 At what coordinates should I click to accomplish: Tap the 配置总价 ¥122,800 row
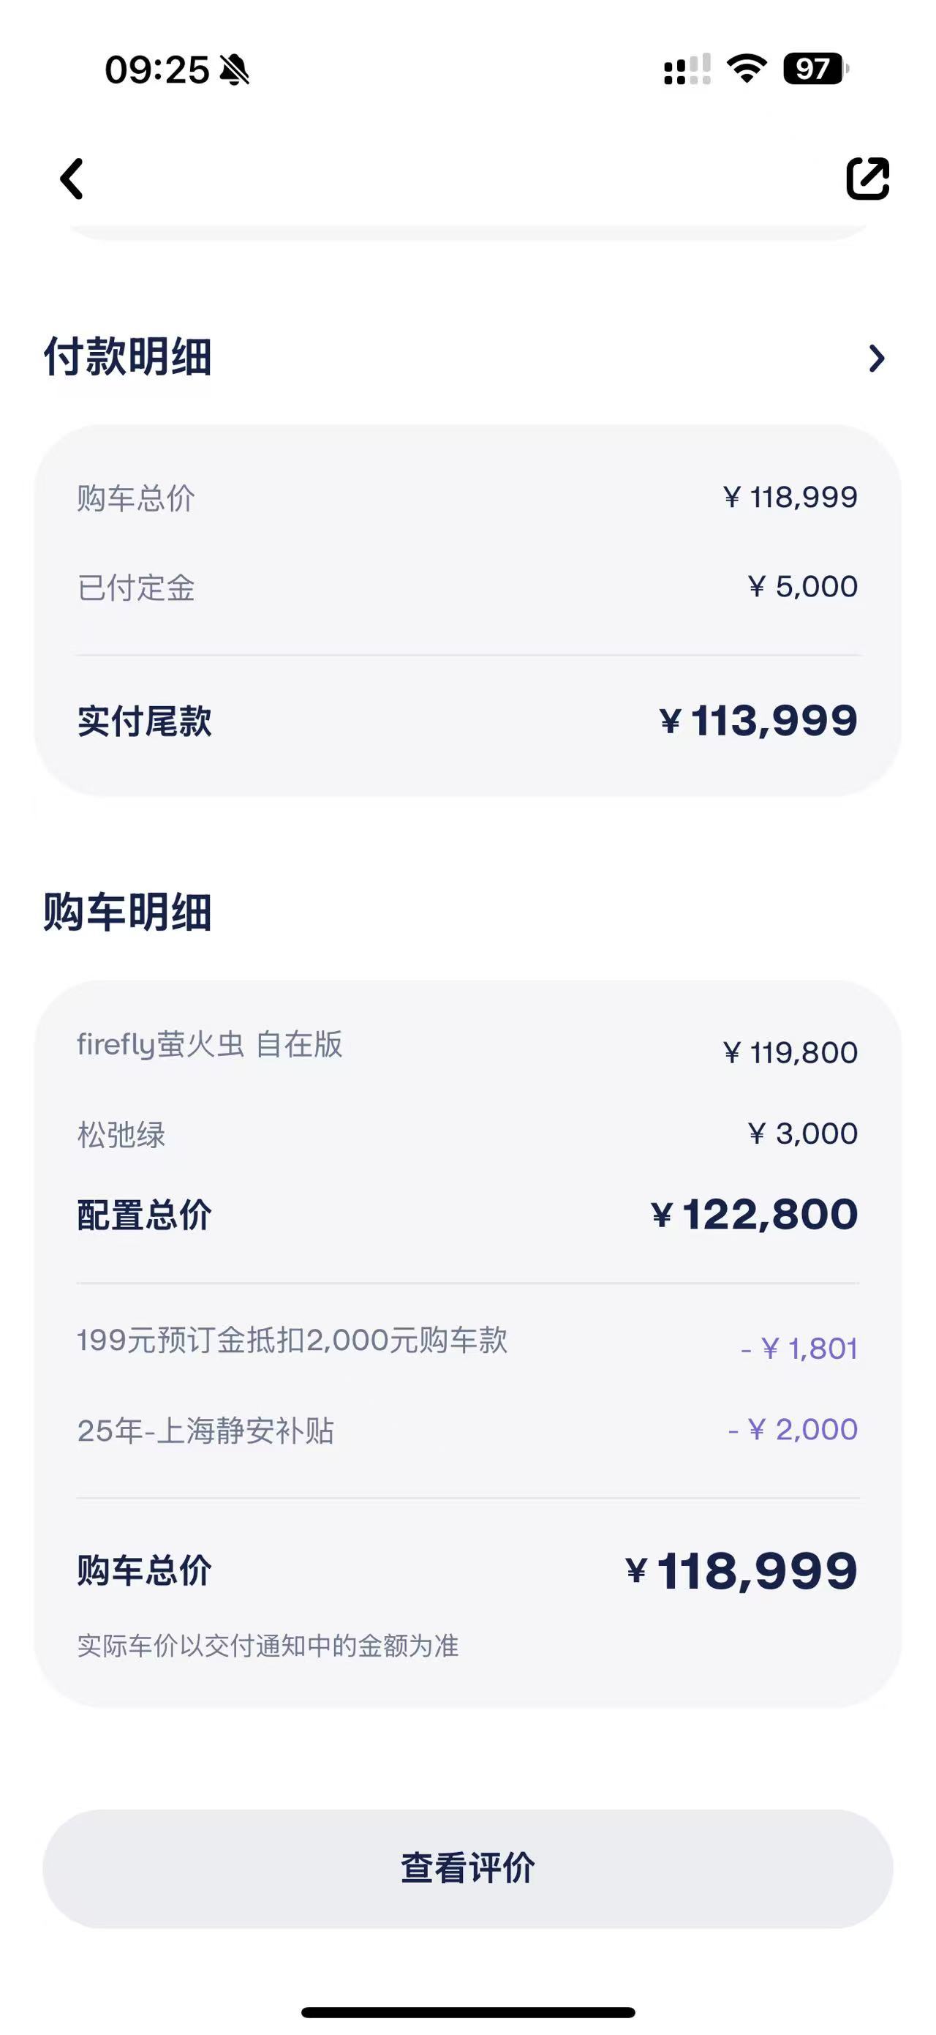468,1214
